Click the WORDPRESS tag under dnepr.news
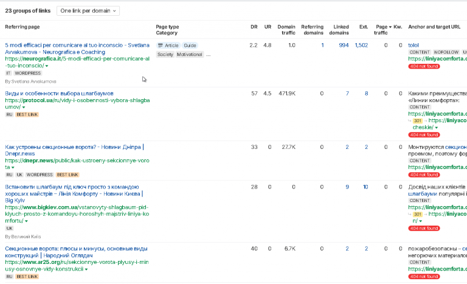The image size is (467, 284). point(40,175)
